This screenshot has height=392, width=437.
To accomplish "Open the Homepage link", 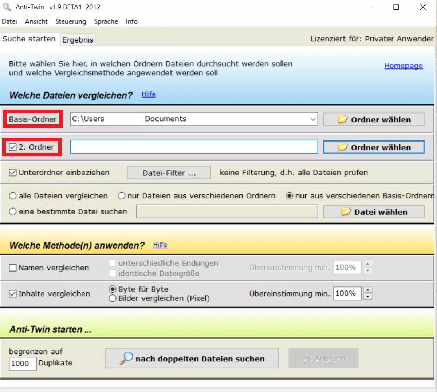I will (x=403, y=66).
